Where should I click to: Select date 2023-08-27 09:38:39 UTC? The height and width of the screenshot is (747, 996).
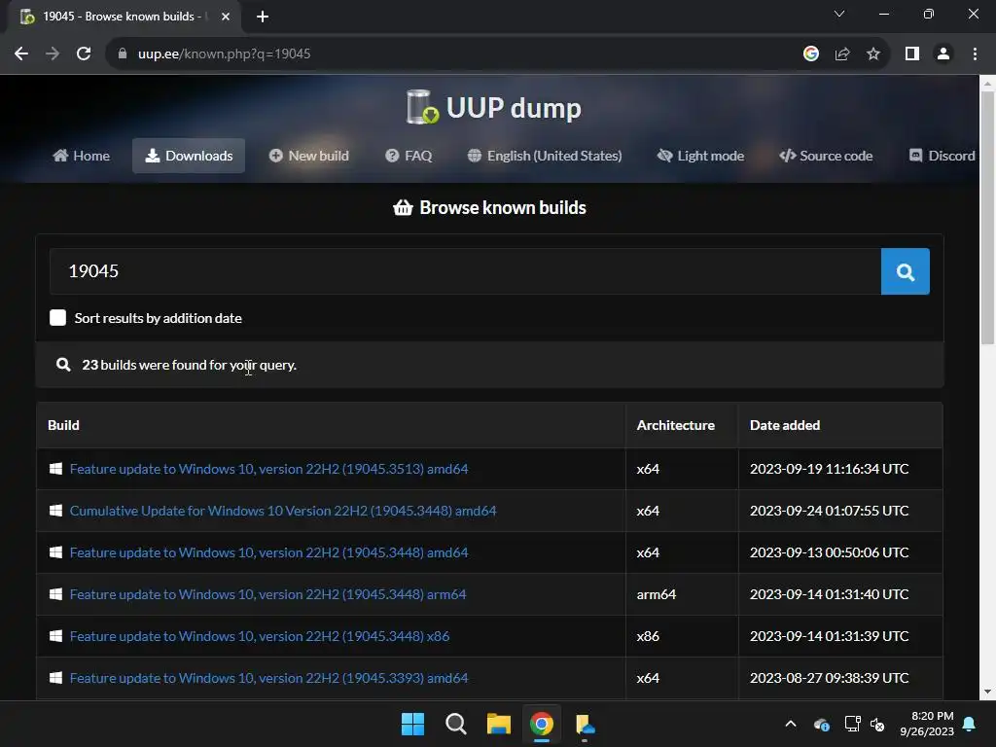[x=829, y=678]
